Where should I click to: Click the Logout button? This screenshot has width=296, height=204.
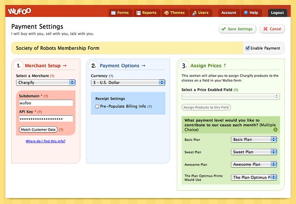[x=277, y=13]
